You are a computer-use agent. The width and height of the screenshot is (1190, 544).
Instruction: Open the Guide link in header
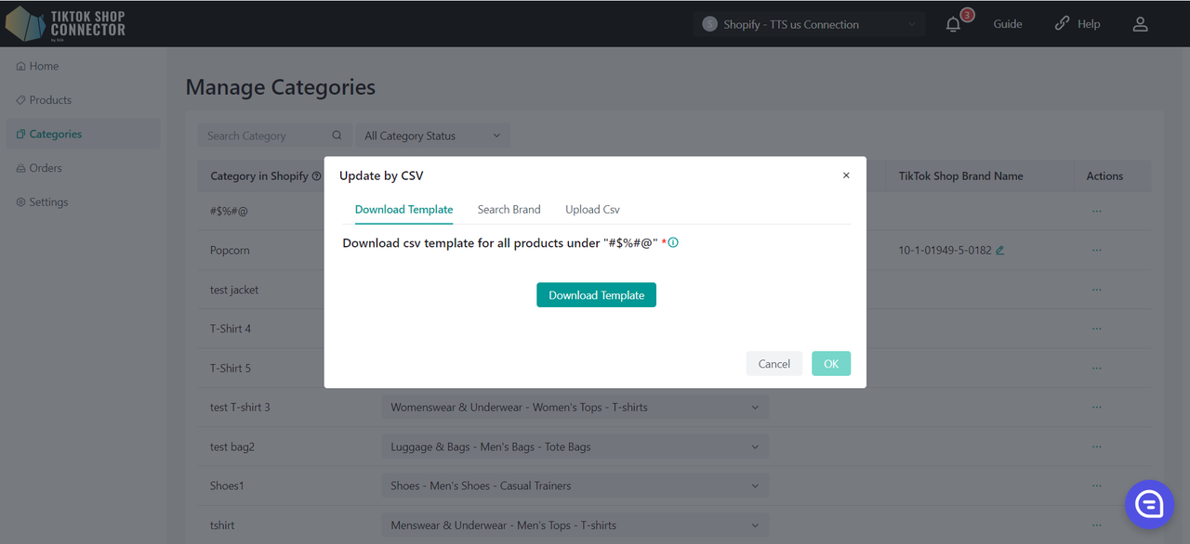[x=1007, y=25]
